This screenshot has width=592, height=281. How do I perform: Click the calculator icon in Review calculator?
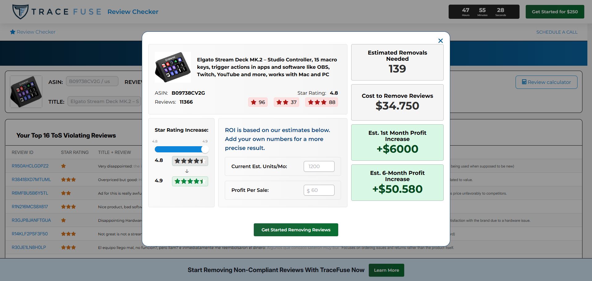524,82
